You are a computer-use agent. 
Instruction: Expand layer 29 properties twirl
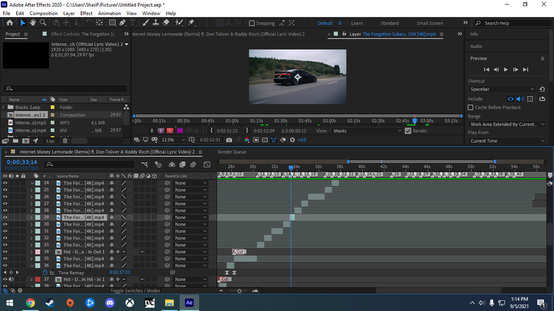(32, 217)
